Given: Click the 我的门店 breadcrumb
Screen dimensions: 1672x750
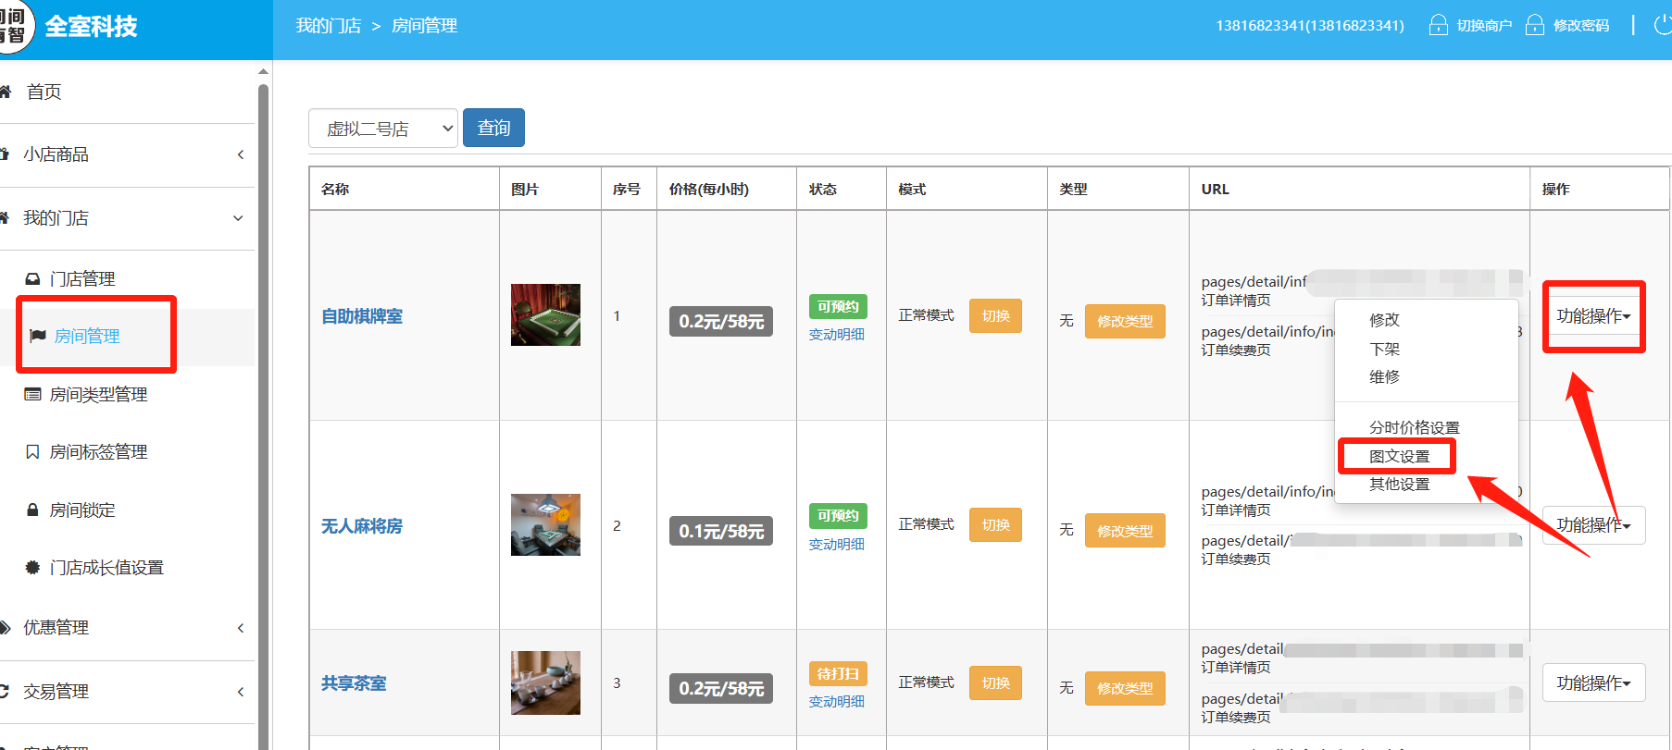Looking at the screenshot, I should point(329,26).
